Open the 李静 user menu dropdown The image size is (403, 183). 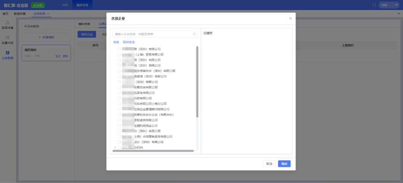click(x=389, y=5)
